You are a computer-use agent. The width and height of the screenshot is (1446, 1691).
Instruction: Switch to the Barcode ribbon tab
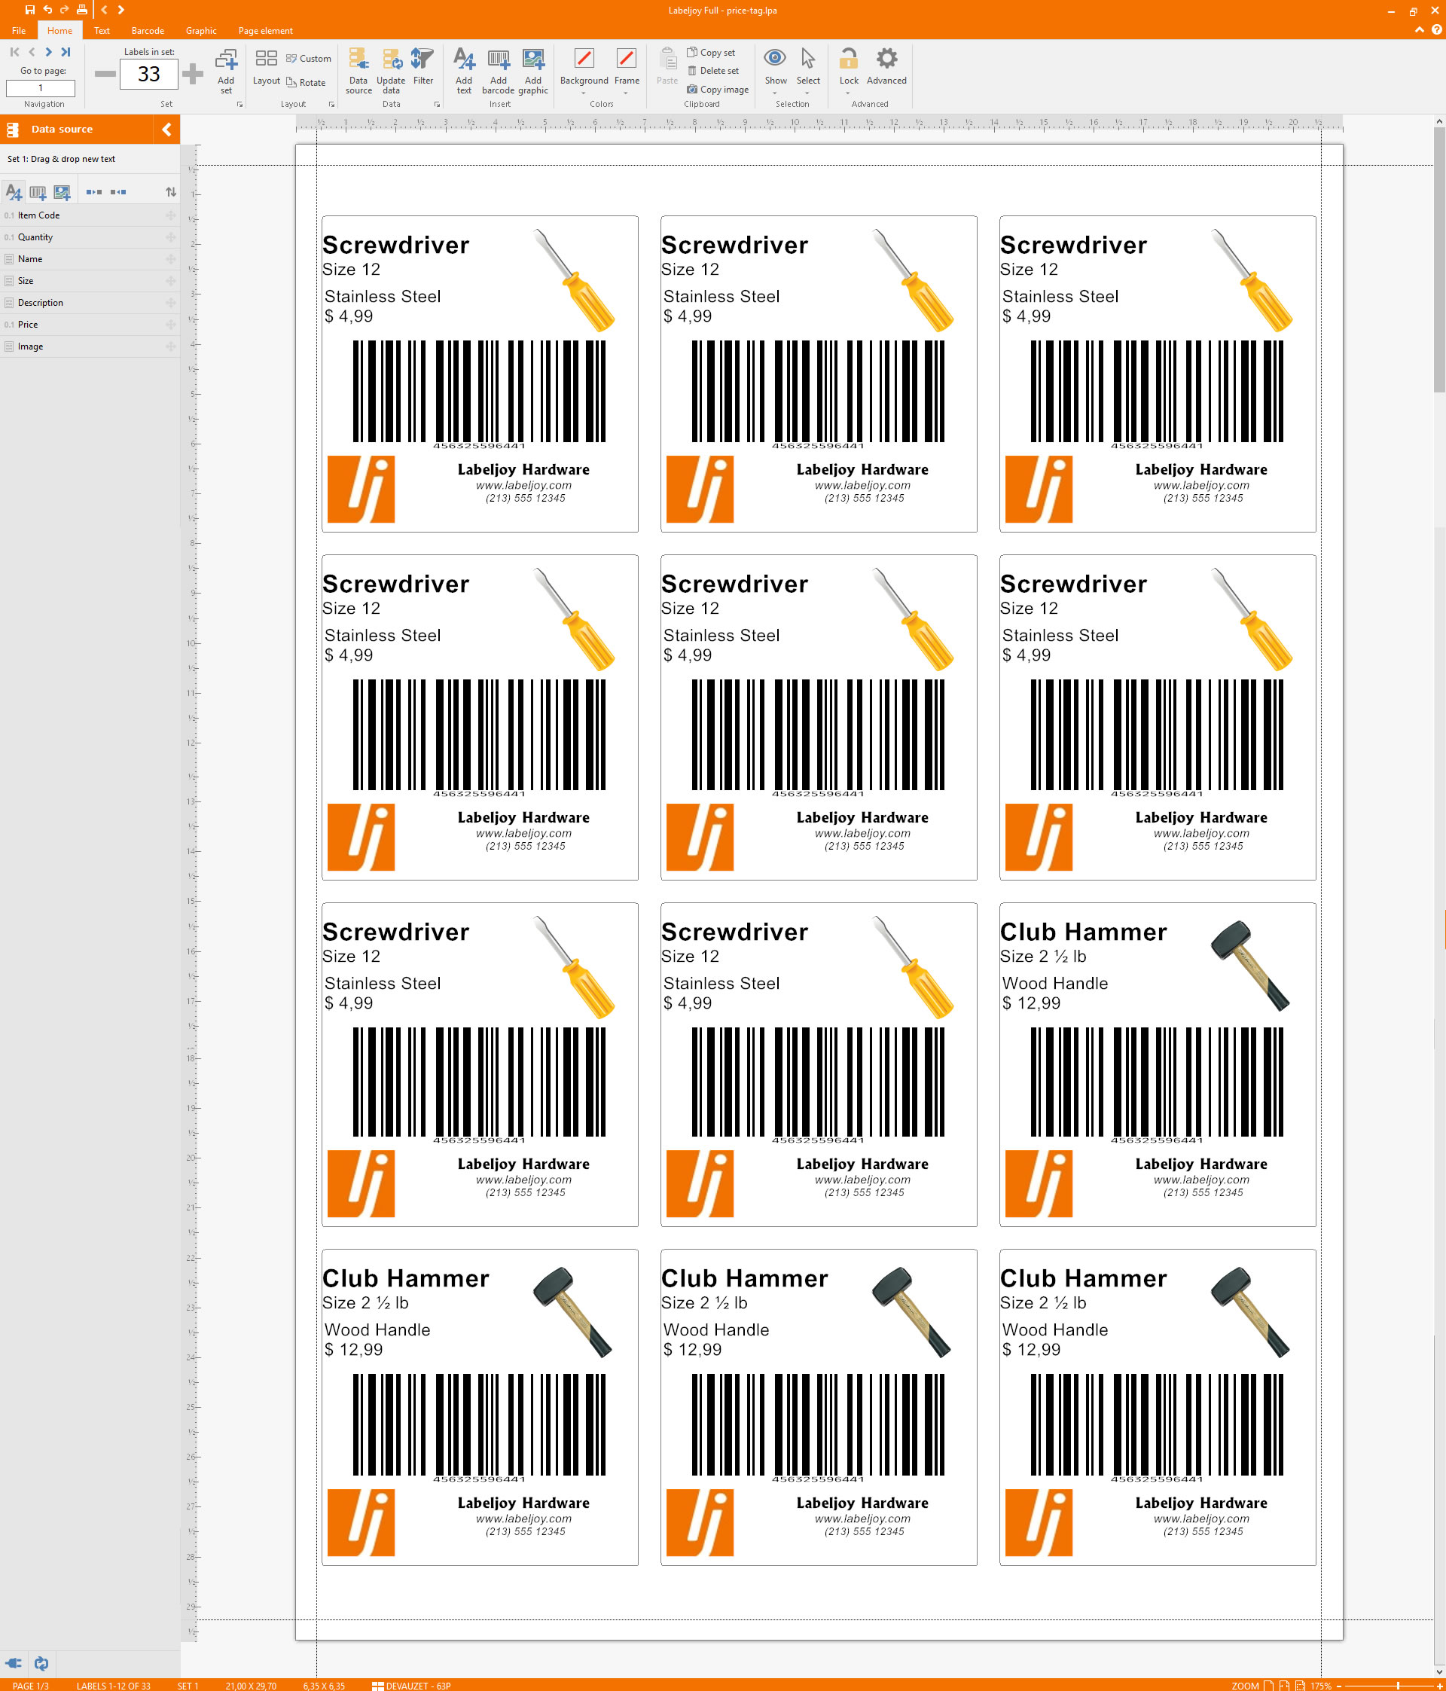(148, 31)
